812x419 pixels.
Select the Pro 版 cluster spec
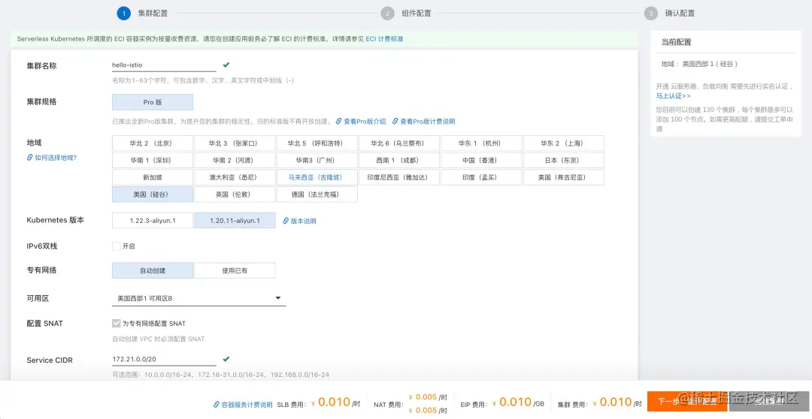click(152, 102)
